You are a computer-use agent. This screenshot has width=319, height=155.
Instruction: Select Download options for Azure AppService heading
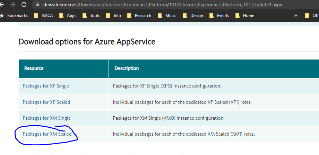(87, 42)
